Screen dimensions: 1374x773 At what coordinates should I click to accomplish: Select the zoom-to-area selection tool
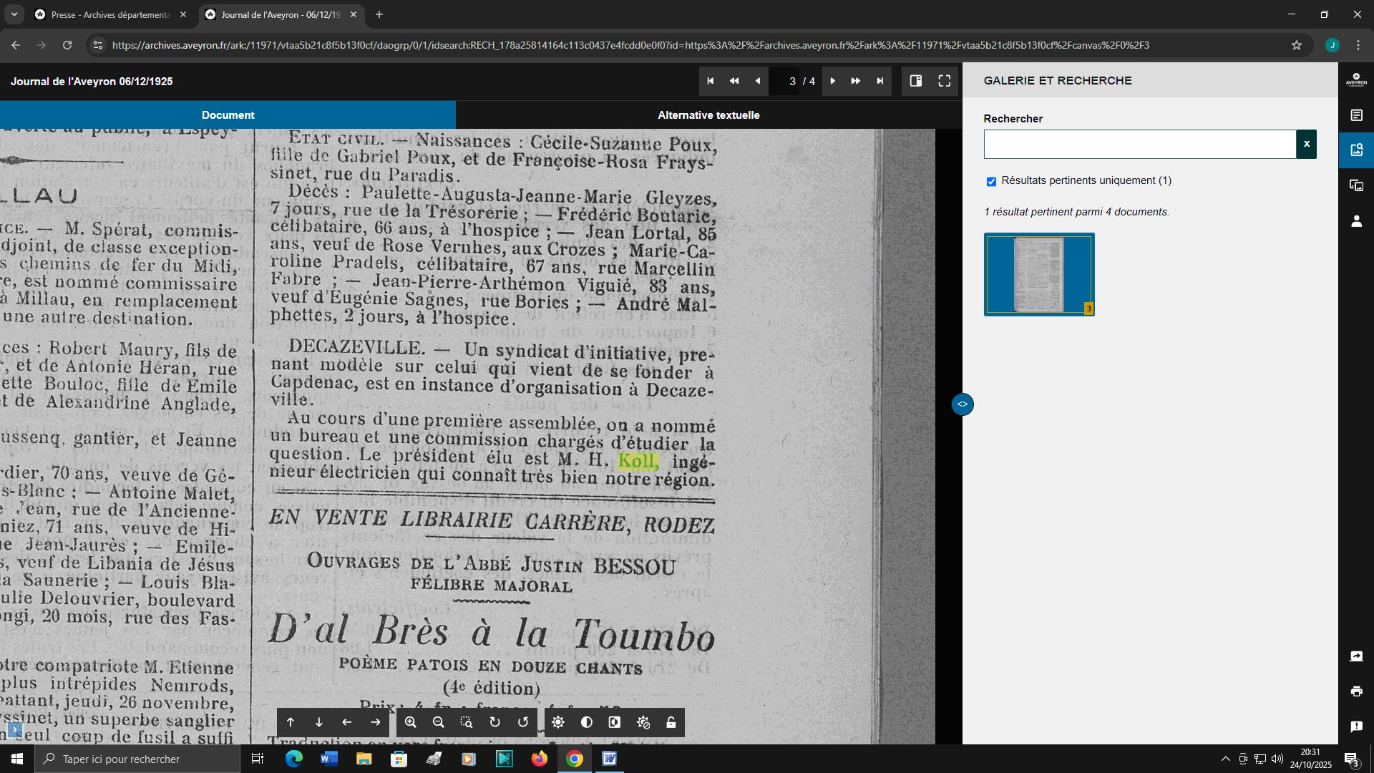pos(467,722)
